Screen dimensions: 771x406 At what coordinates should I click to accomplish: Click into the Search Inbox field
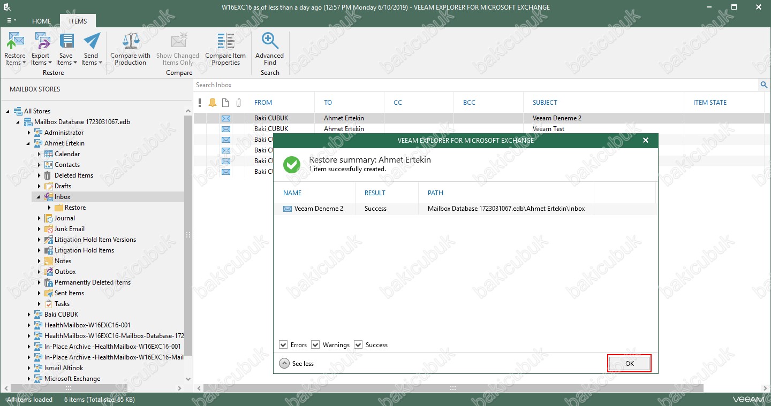(x=475, y=85)
